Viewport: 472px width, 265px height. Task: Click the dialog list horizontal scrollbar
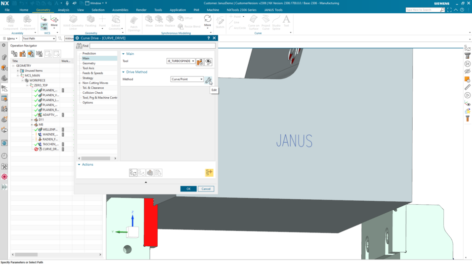[96, 158]
